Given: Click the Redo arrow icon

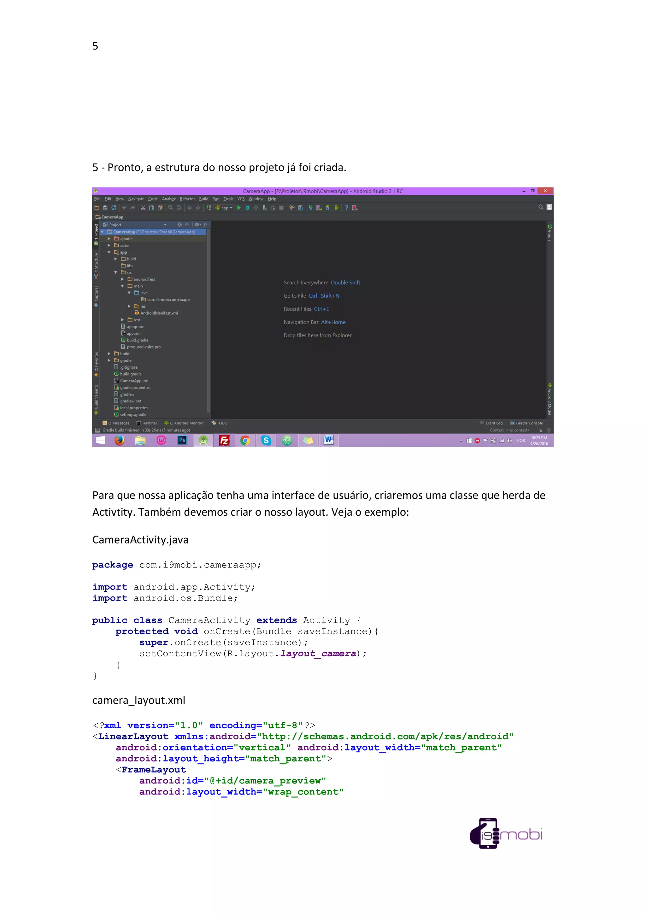Looking at the screenshot, I should click(132, 207).
